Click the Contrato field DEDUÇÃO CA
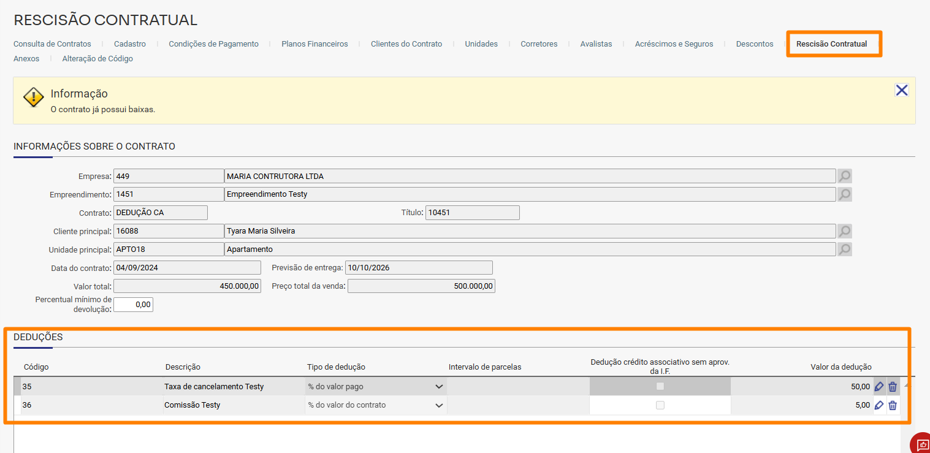Image resolution: width=930 pixels, height=453 pixels. click(x=161, y=213)
